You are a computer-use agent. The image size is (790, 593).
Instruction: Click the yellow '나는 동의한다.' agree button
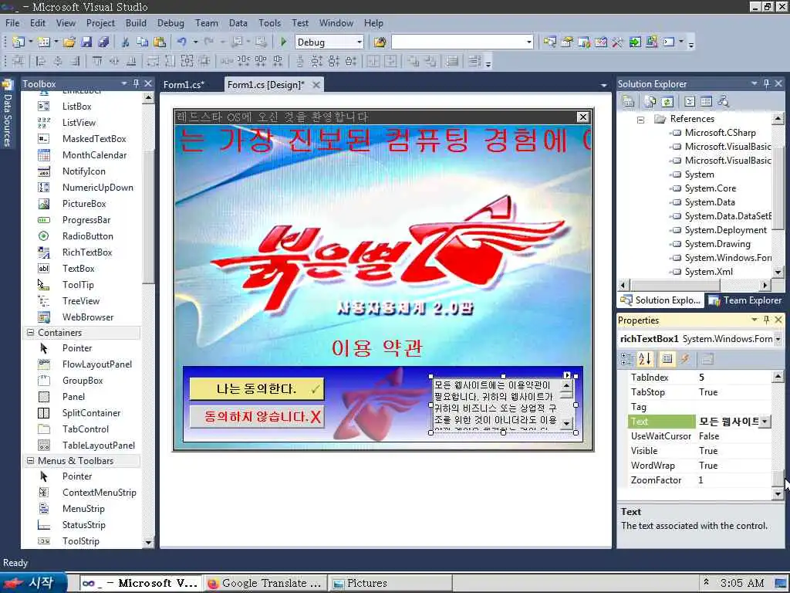coord(256,389)
